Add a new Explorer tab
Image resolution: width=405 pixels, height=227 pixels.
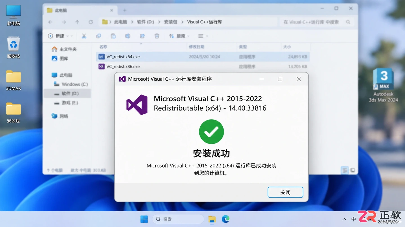(x=125, y=10)
